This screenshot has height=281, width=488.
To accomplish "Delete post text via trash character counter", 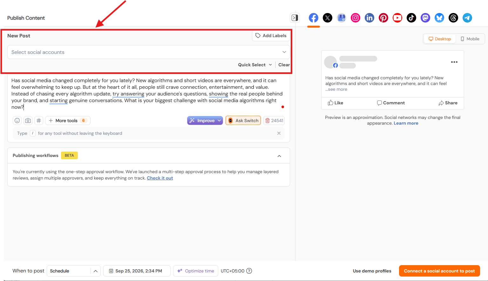I will pos(274,121).
